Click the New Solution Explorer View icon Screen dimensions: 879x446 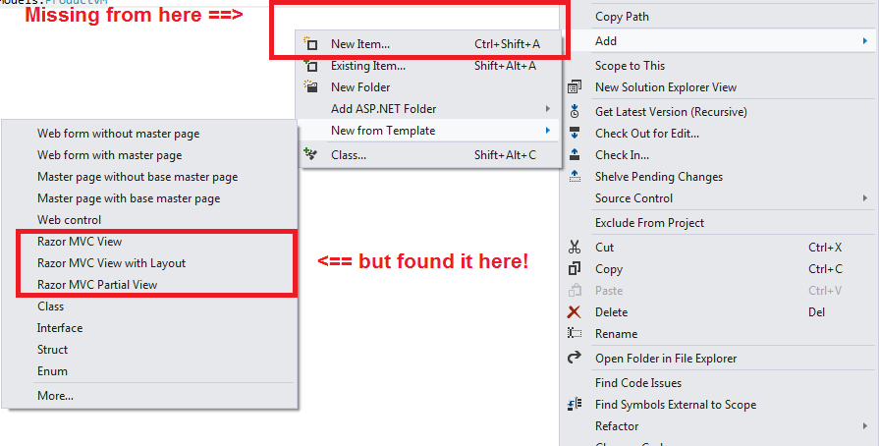pyautogui.click(x=575, y=87)
